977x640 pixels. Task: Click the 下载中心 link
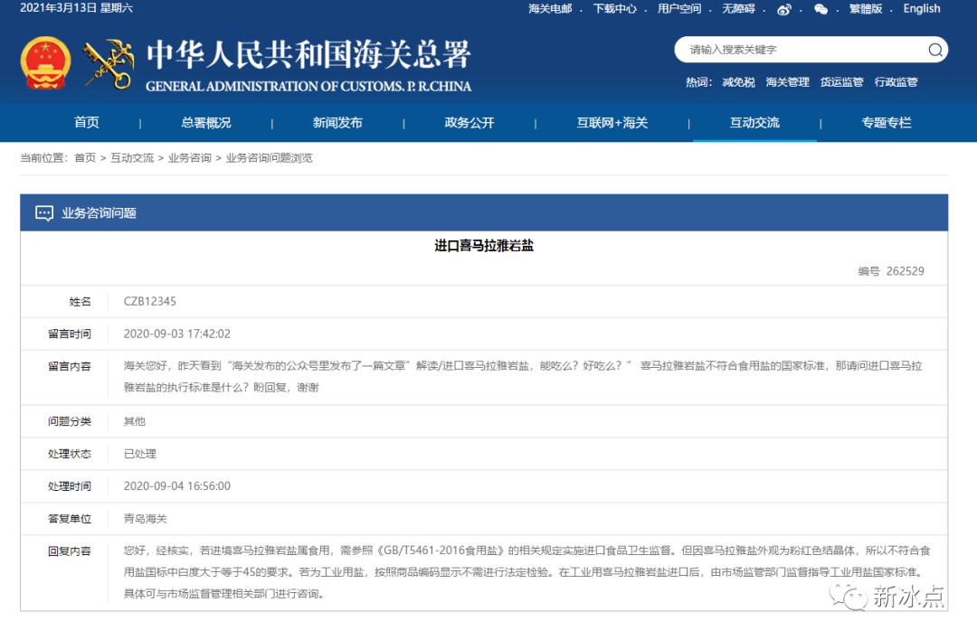pos(615,9)
